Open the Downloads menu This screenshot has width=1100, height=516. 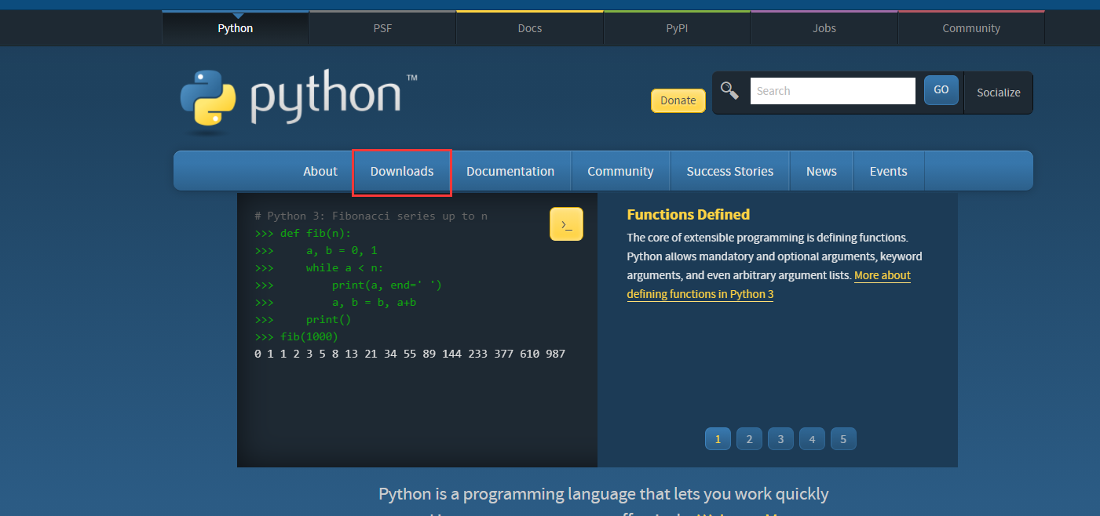(402, 172)
